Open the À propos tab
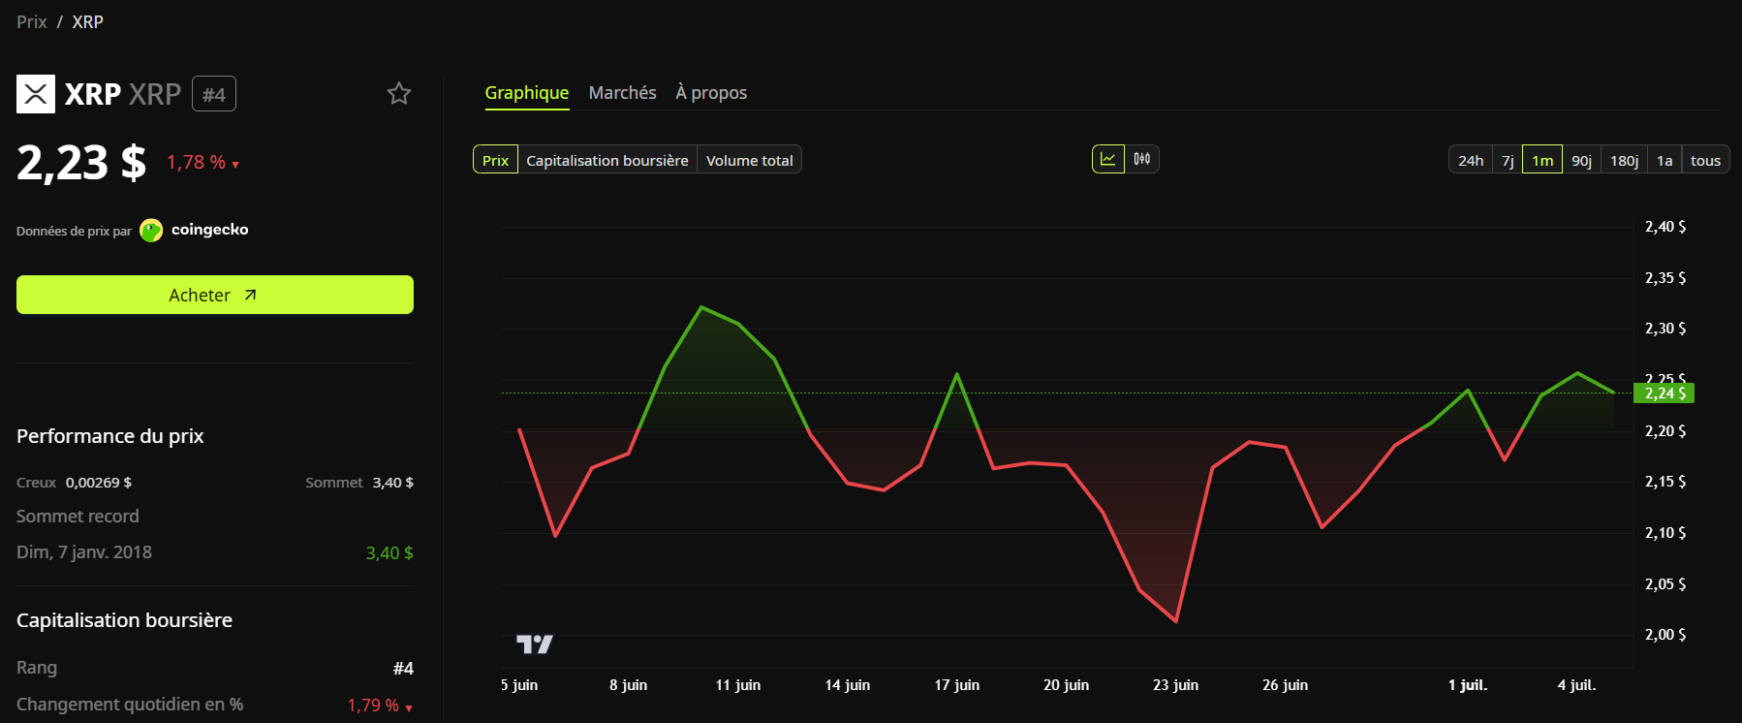 (711, 93)
